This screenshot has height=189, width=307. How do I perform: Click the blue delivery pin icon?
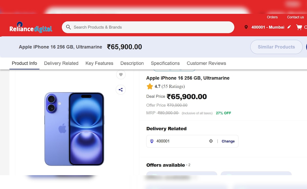click(x=152, y=141)
